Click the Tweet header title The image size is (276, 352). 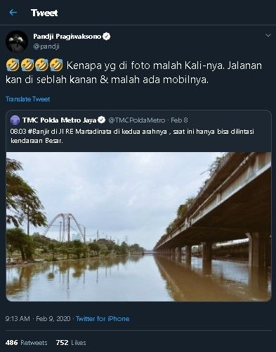44,13
